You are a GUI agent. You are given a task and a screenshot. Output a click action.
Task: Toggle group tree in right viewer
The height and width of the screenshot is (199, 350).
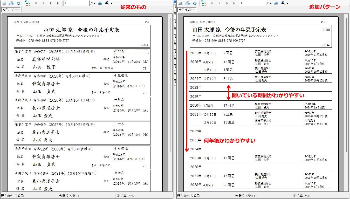(204, 3)
